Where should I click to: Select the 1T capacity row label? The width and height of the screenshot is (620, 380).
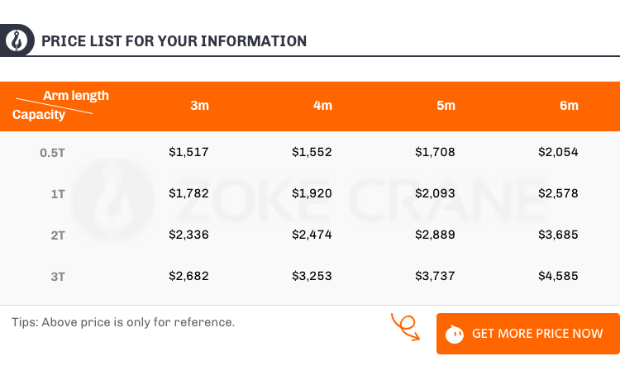[x=58, y=194]
